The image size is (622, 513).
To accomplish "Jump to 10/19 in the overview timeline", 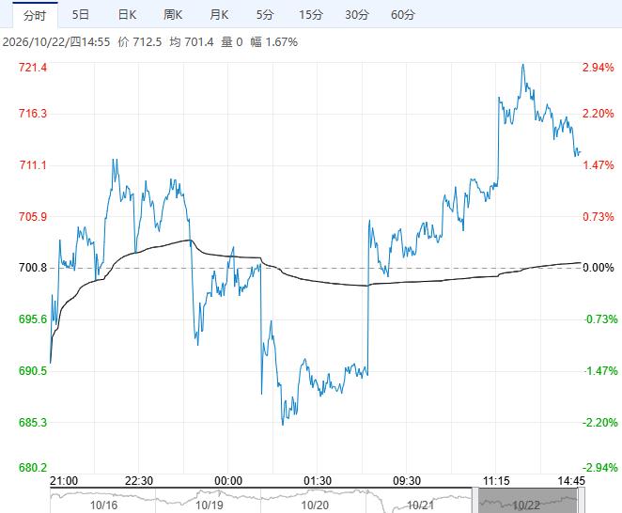I will [x=209, y=505].
